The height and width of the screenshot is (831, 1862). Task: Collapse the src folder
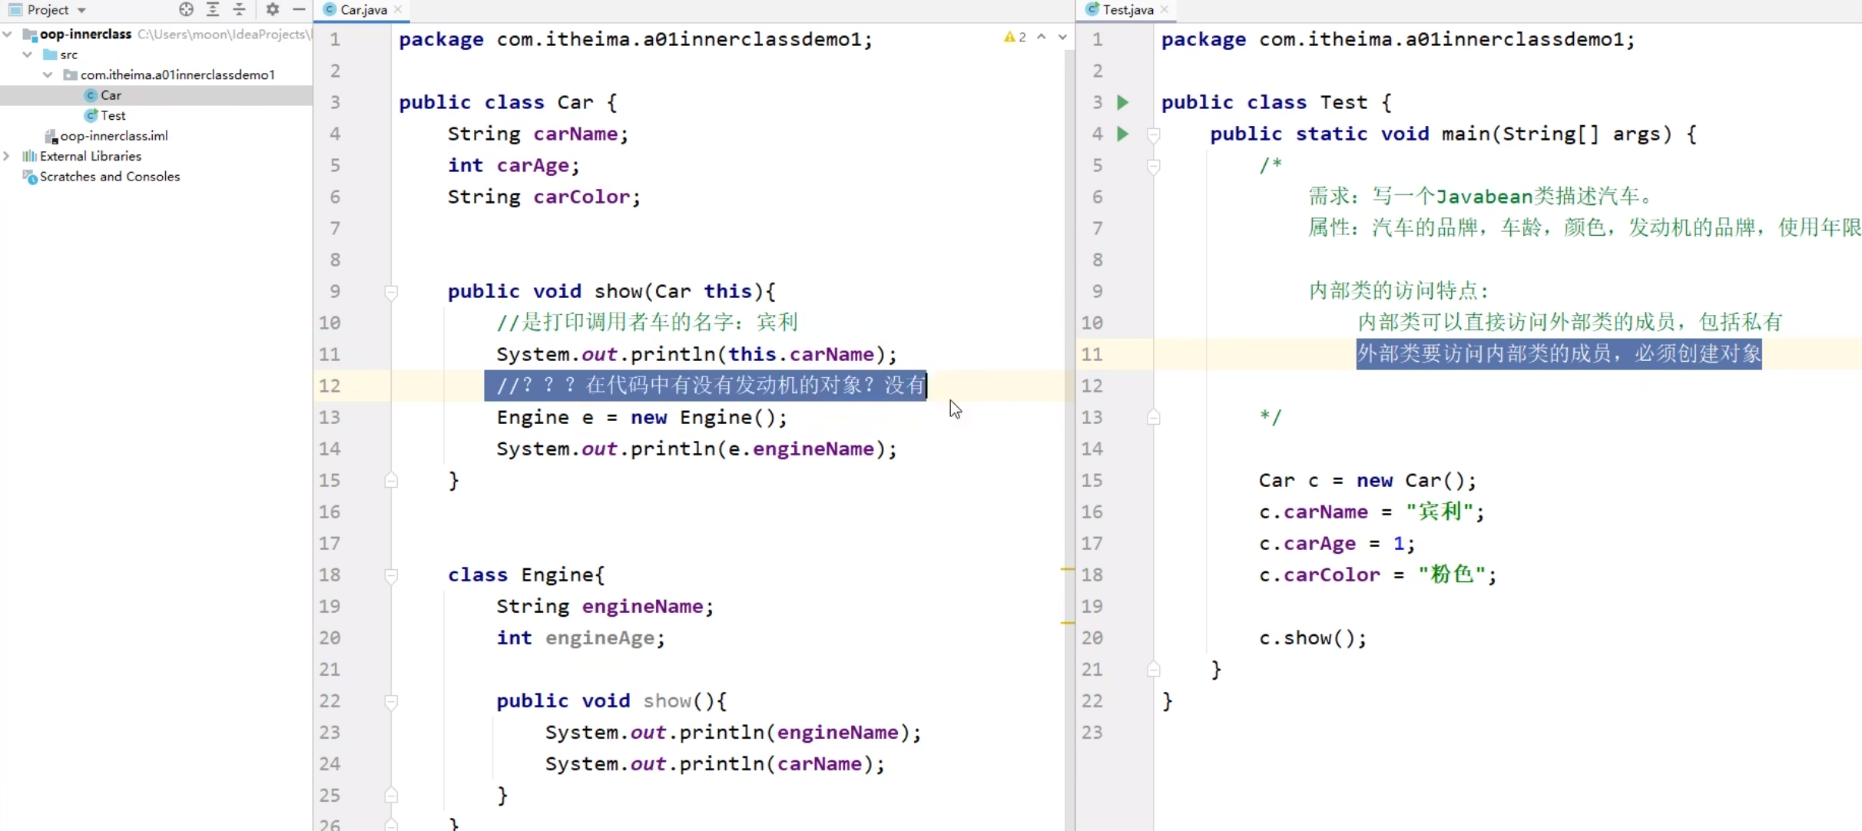[x=28, y=55]
